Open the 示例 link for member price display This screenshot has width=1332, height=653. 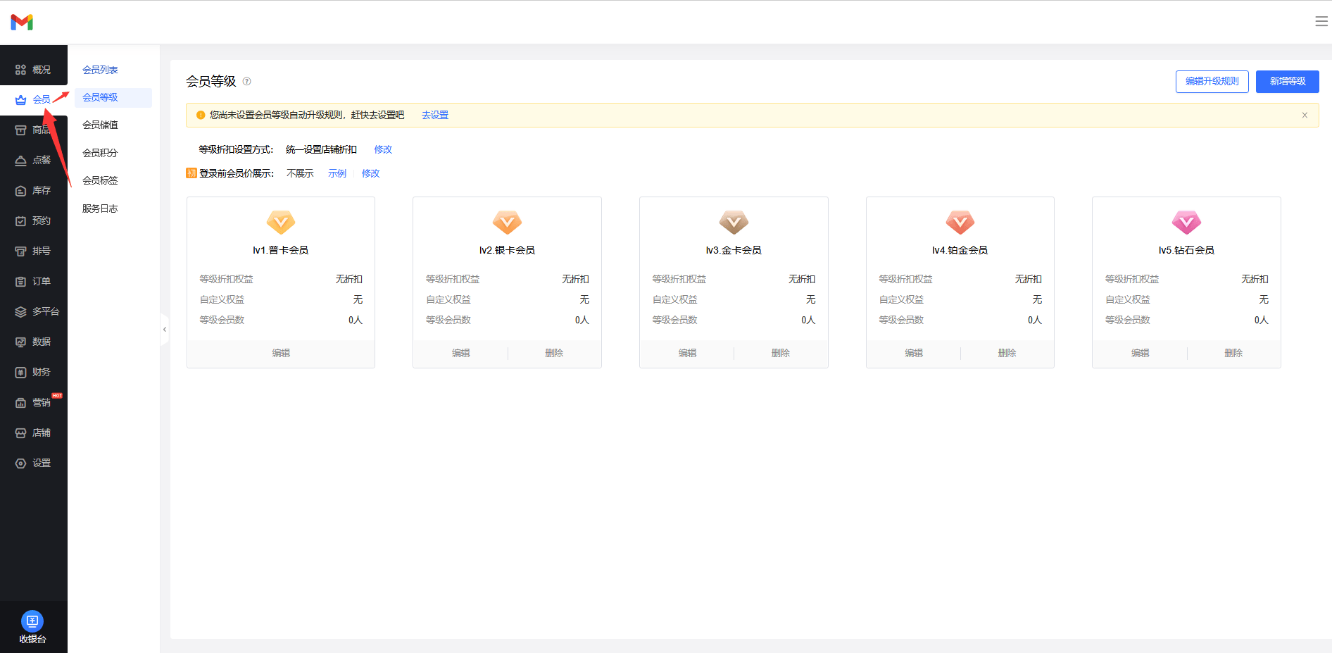point(337,173)
